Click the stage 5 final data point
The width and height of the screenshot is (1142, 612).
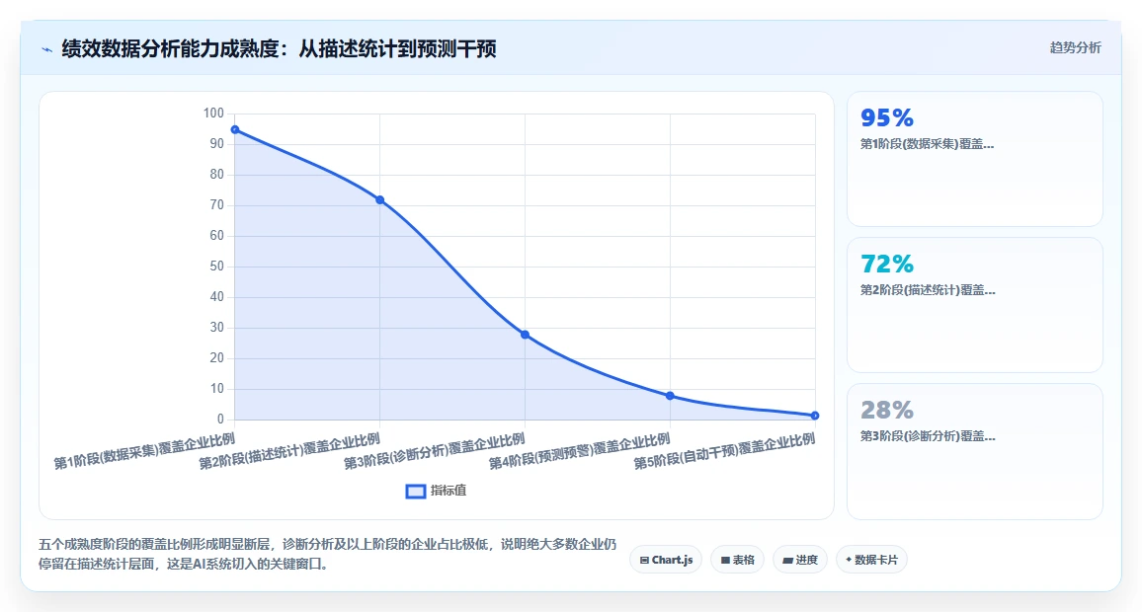(x=815, y=416)
